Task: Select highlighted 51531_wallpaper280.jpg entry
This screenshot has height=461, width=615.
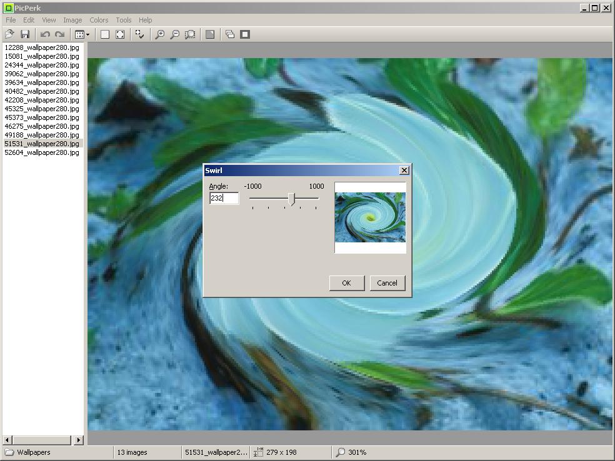Action: [42, 144]
